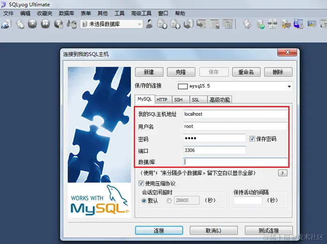Click the copy database to host icon
Screen dimensions: 327x244
click(x=188, y=24)
